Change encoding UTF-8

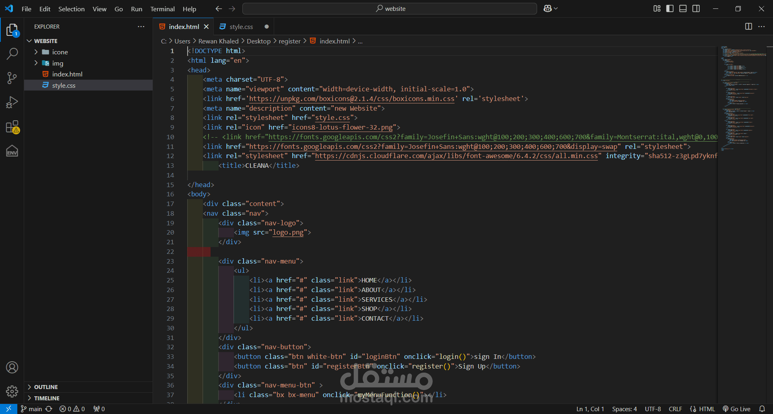653,409
